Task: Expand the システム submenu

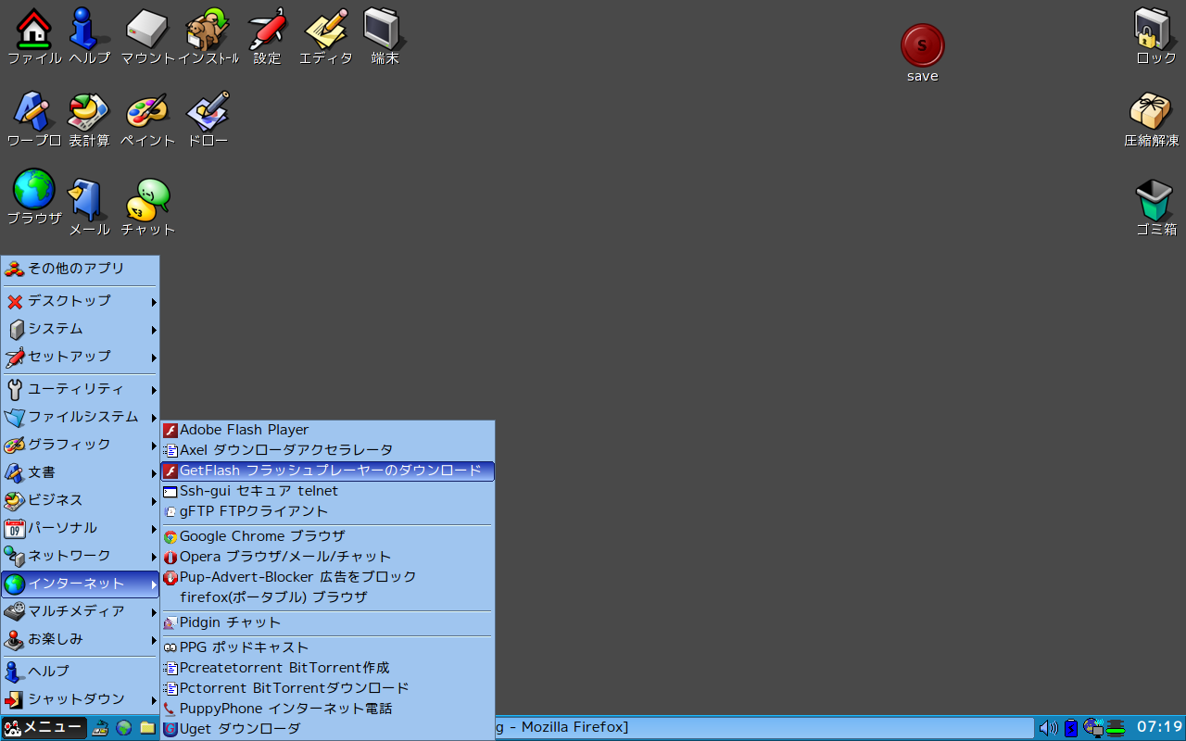Action: point(81,329)
